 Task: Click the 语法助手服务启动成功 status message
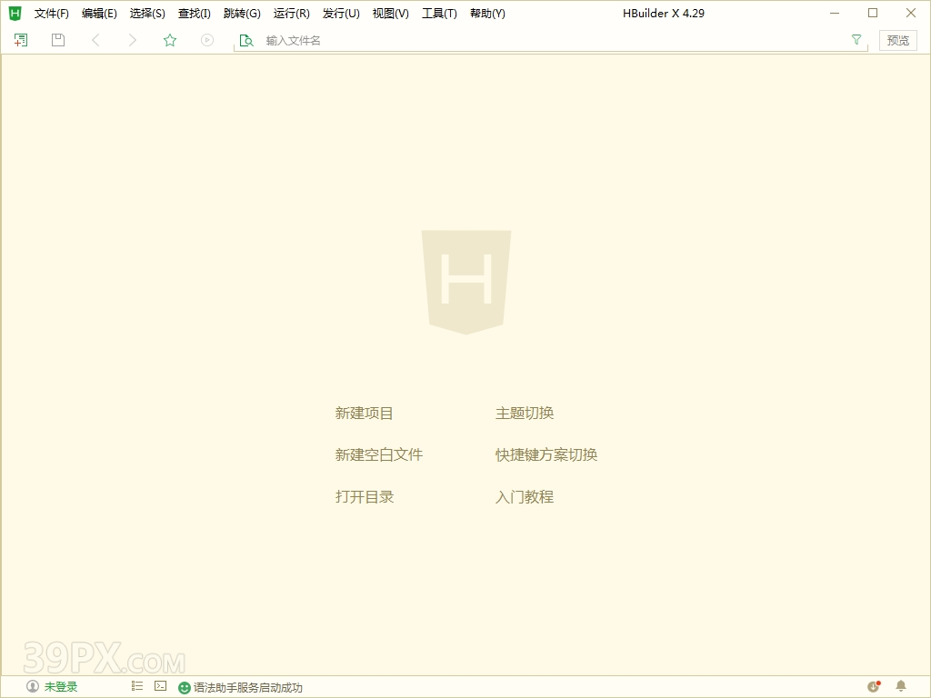pyautogui.click(x=248, y=687)
